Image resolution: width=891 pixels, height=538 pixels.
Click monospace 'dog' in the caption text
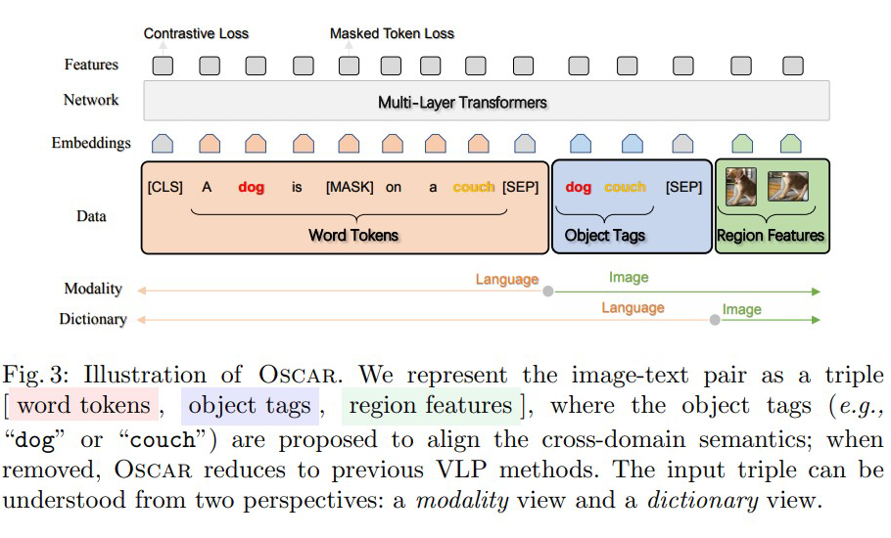pyautogui.click(x=34, y=440)
